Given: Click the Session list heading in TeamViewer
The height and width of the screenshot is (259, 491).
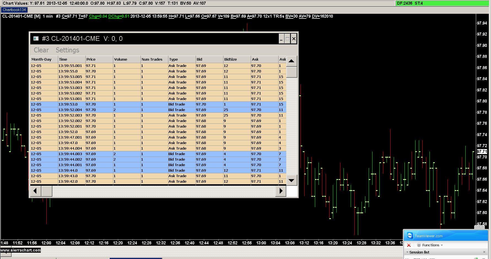Looking at the screenshot, I should click(x=419, y=252).
